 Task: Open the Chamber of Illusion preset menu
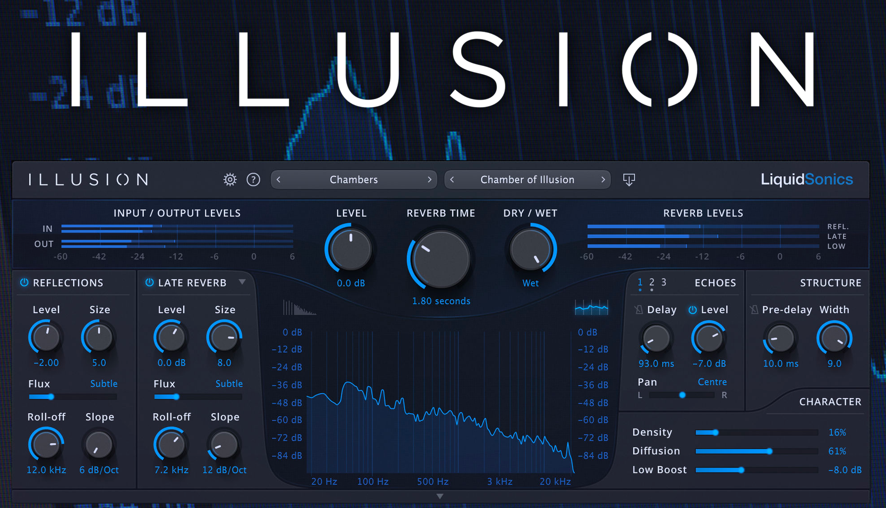527,180
